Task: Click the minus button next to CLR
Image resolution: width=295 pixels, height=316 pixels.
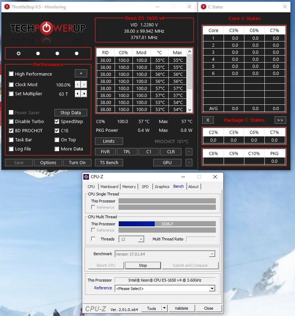Action: coord(189,151)
